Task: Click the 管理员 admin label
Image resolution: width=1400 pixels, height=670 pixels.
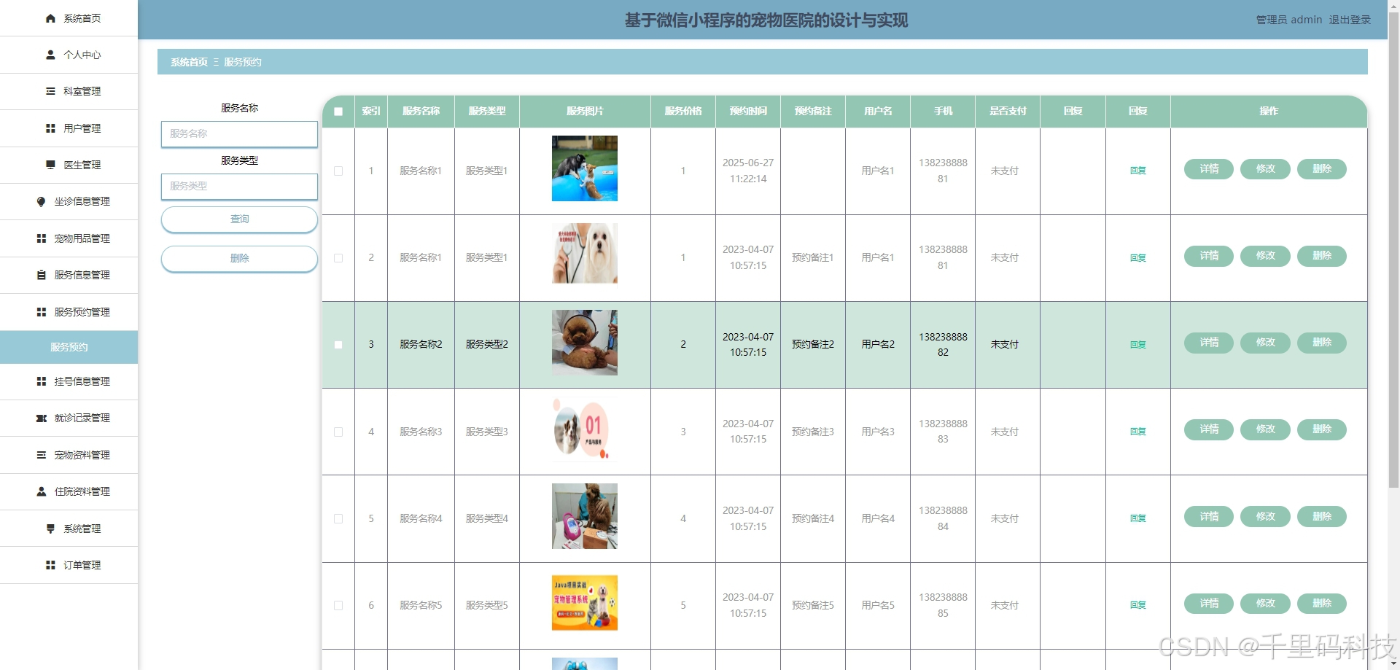Action: [x=1288, y=20]
